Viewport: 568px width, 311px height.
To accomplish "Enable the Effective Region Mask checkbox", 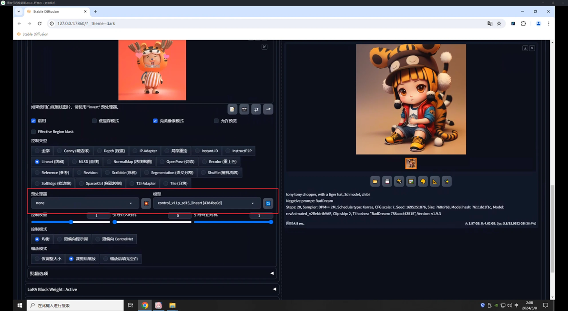I will click(33, 132).
